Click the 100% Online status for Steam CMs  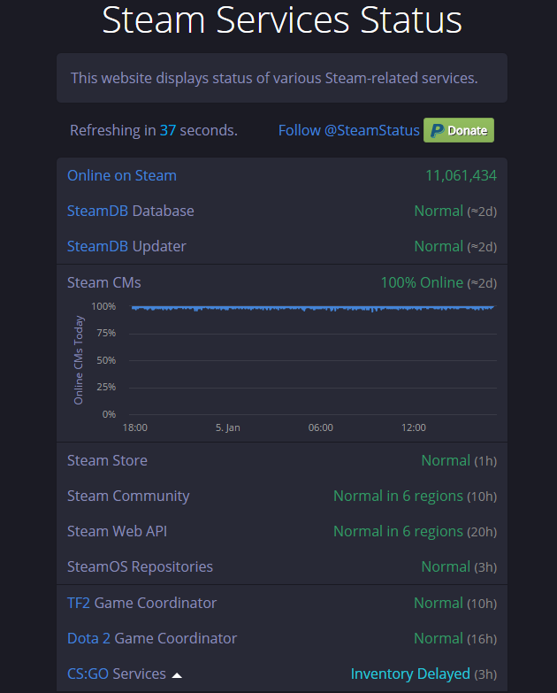pos(422,282)
